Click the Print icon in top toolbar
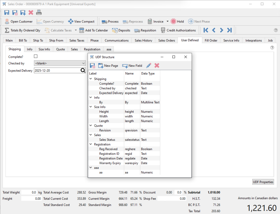Screen dimensions: 280x214 (39, 12)
